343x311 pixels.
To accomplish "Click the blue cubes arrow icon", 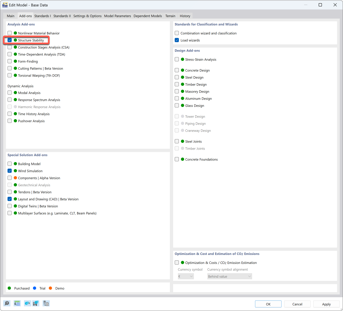I will [x=27, y=303].
